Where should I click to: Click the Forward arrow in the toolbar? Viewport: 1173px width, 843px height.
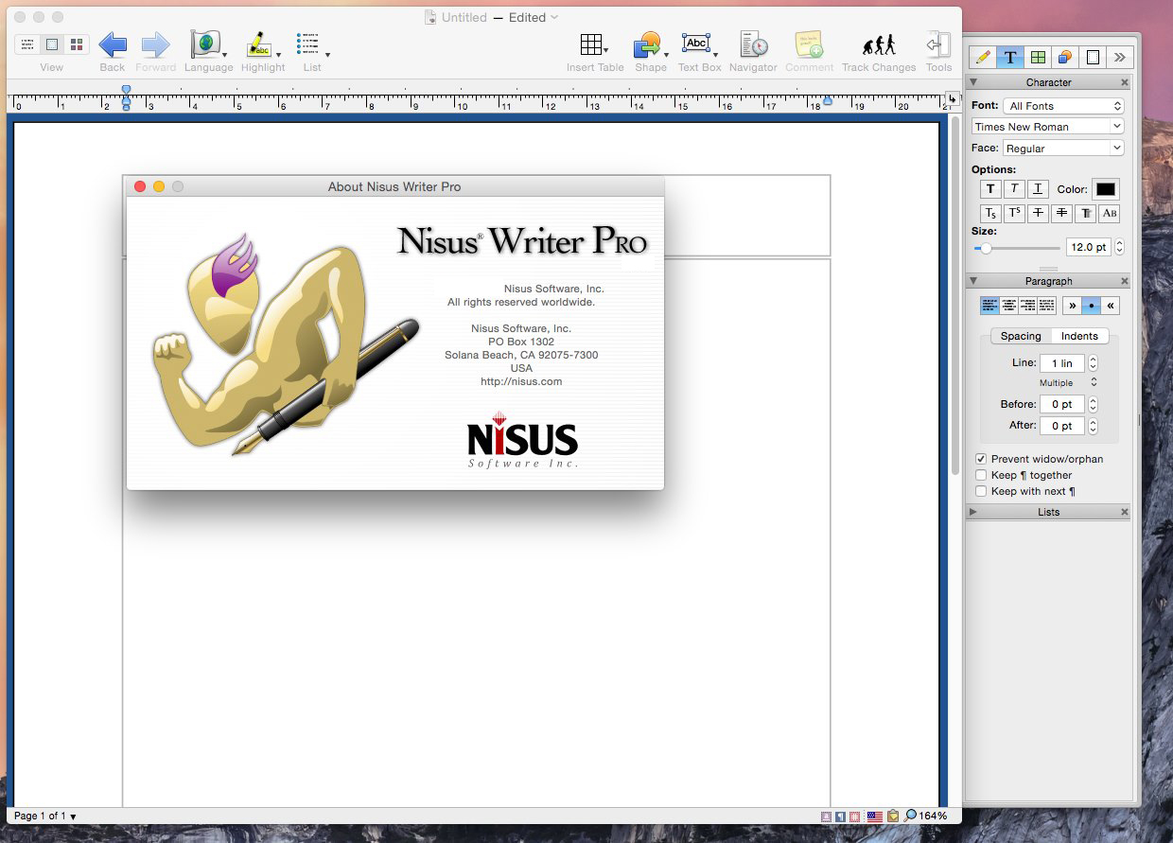tap(155, 44)
